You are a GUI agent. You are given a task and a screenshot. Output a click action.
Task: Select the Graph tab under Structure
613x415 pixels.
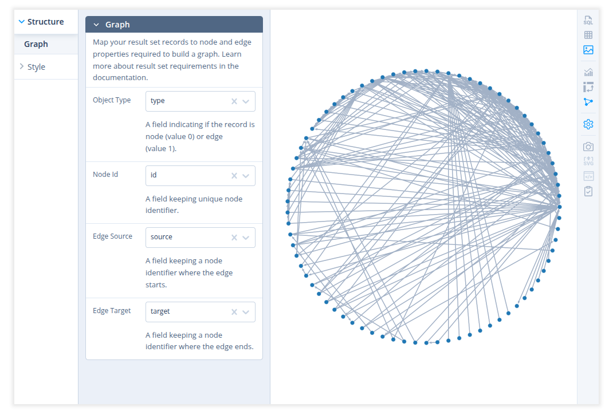(36, 44)
